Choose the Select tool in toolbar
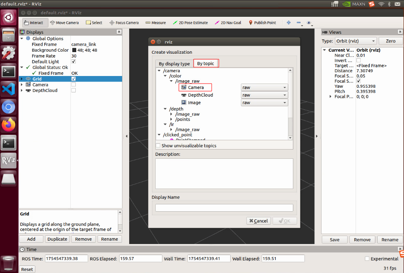This screenshot has height=273, width=404. pyautogui.click(x=94, y=23)
